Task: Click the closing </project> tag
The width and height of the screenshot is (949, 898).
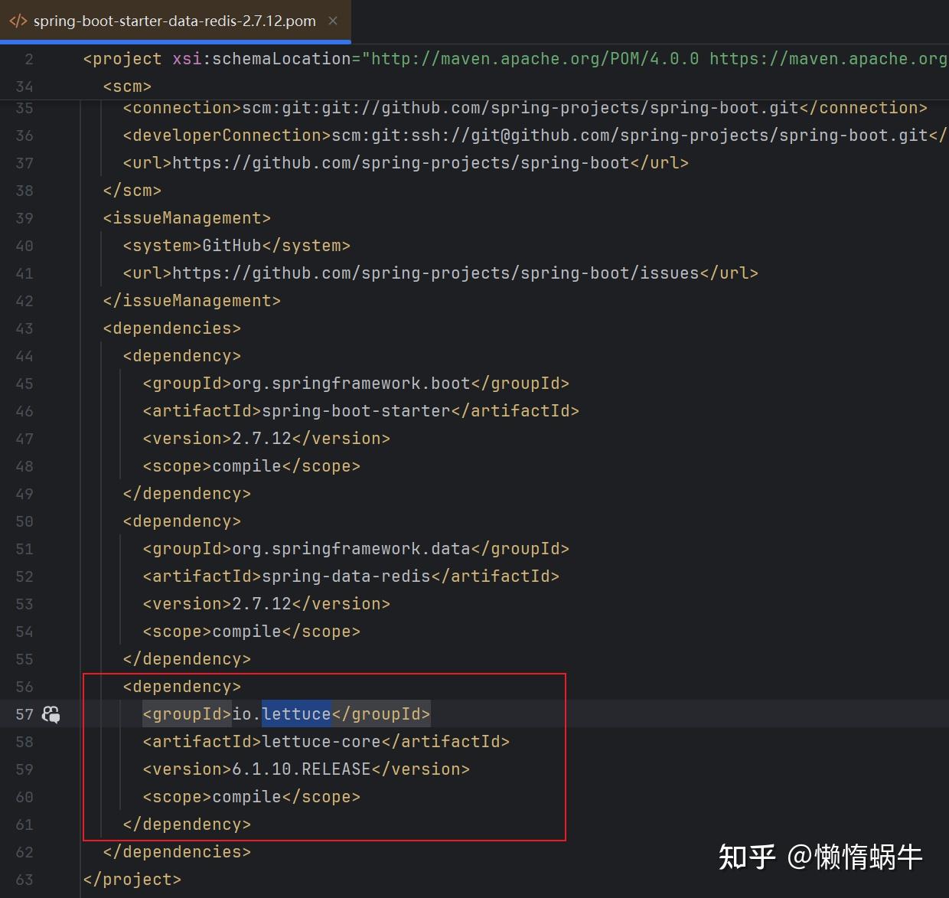Action: (x=132, y=880)
